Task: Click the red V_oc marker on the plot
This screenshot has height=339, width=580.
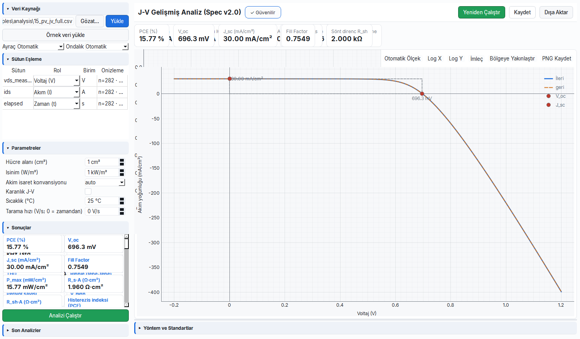Action: click(422, 94)
